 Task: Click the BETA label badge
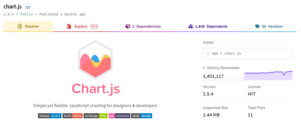point(94,26)
